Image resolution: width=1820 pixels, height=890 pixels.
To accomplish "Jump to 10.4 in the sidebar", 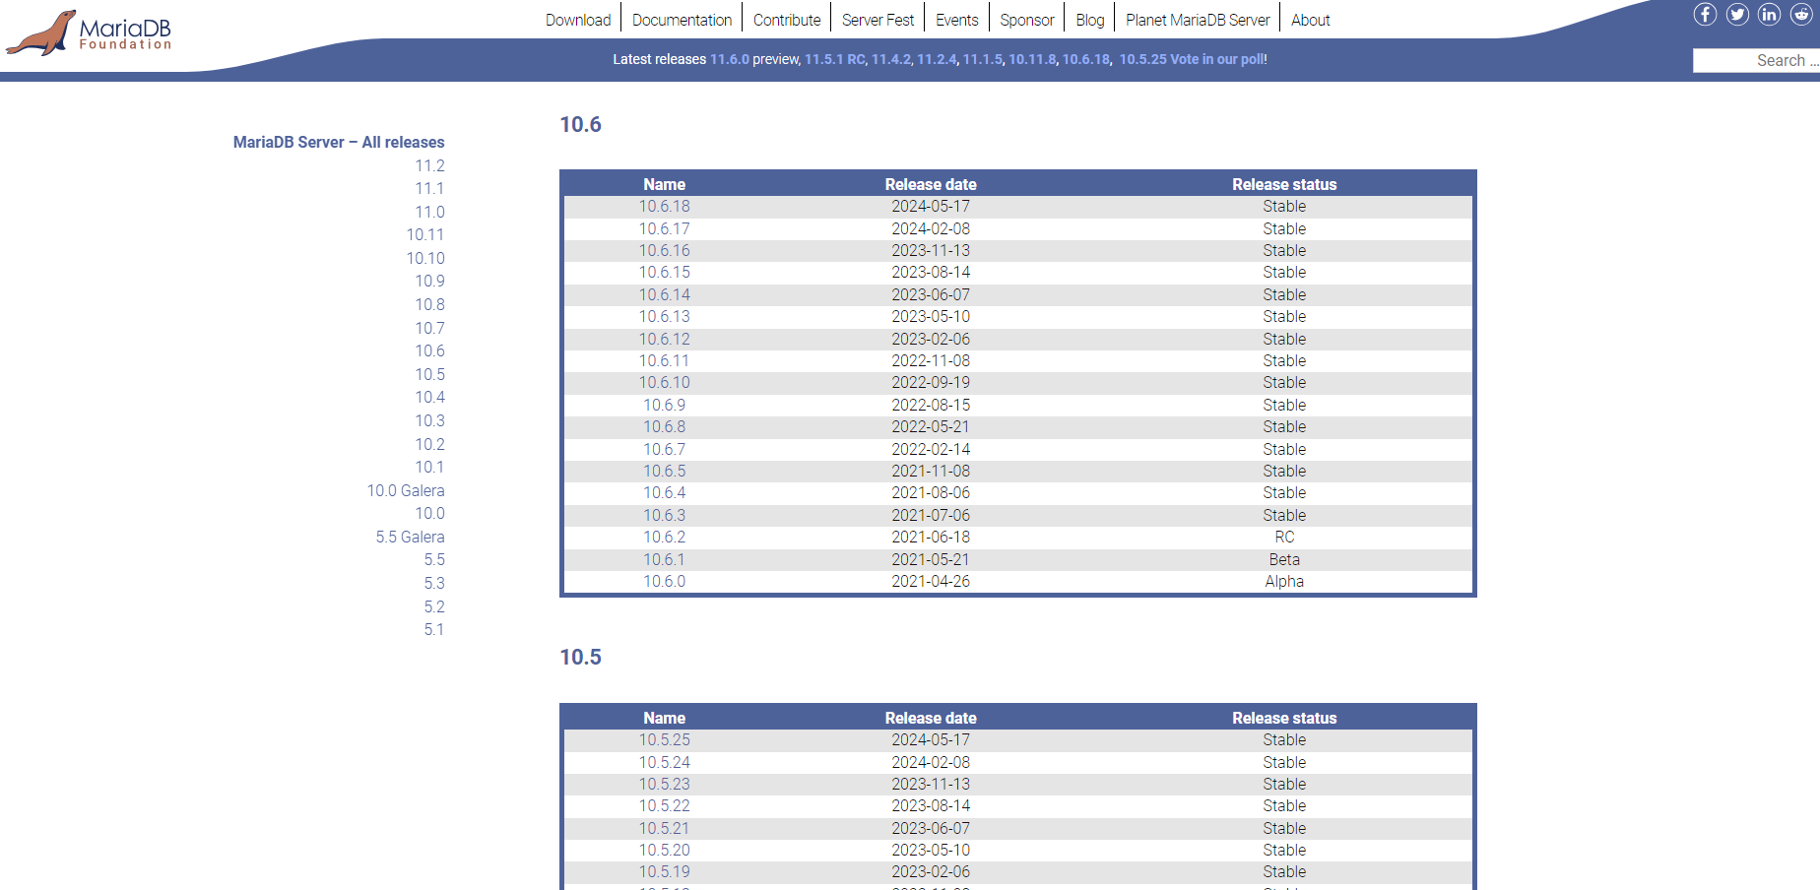I will tap(429, 397).
